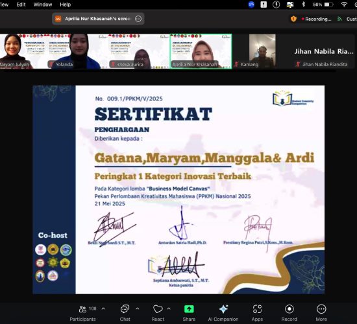The width and height of the screenshot is (357, 324).
Task: Click the Zoom menu bar status icon
Action: (251, 5)
